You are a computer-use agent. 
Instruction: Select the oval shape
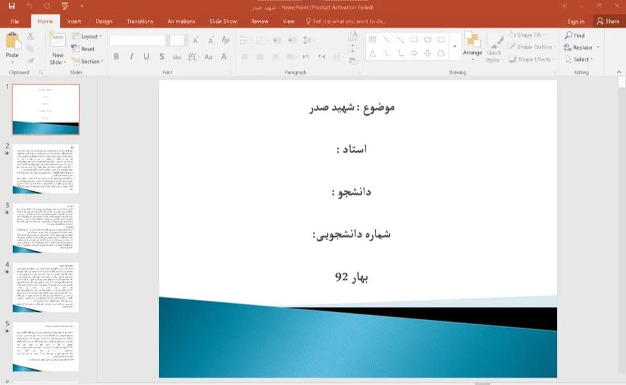coord(428,40)
